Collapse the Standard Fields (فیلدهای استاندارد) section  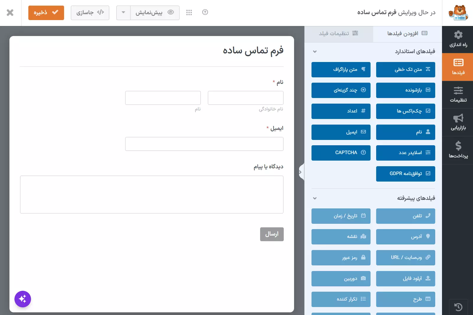[x=315, y=51]
